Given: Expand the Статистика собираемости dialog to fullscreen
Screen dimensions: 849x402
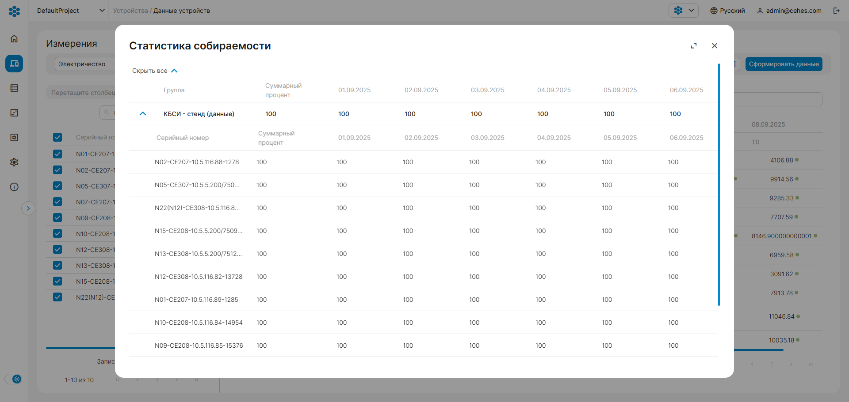Looking at the screenshot, I should [694, 46].
